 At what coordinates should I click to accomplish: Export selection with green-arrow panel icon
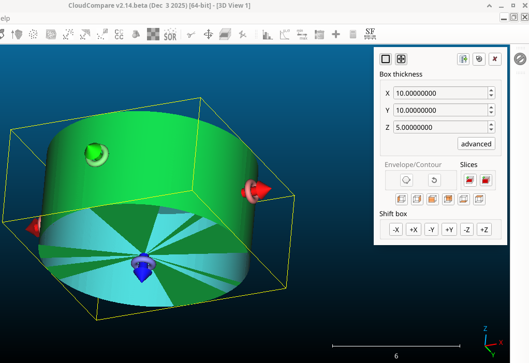point(463,59)
